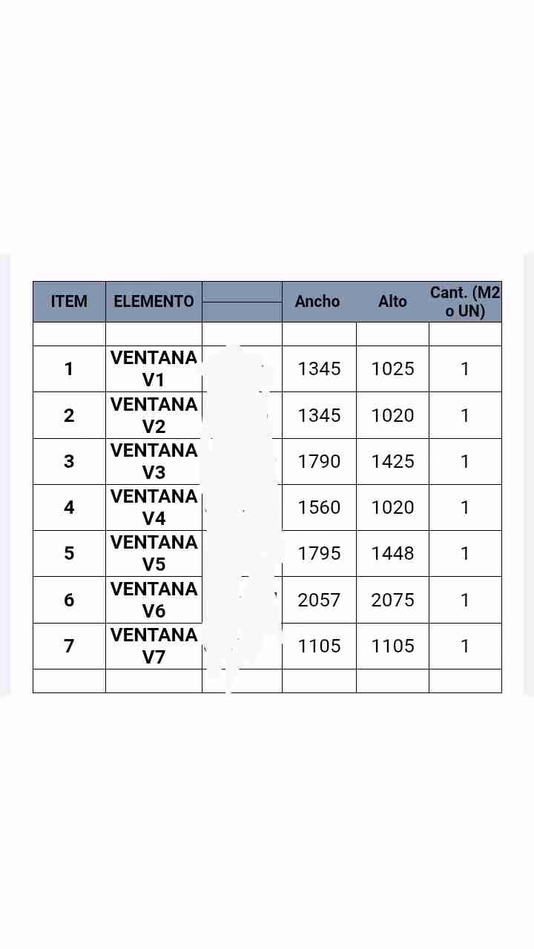Select the ELEMENTO column header
Screen dimensions: 534x949
click(154, 302)
